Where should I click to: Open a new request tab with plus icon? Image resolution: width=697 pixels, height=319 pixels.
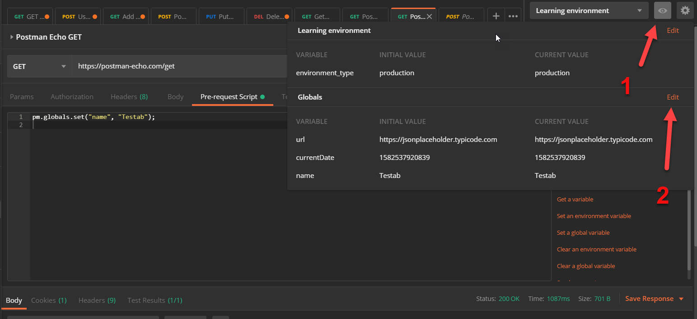point(496,16)
